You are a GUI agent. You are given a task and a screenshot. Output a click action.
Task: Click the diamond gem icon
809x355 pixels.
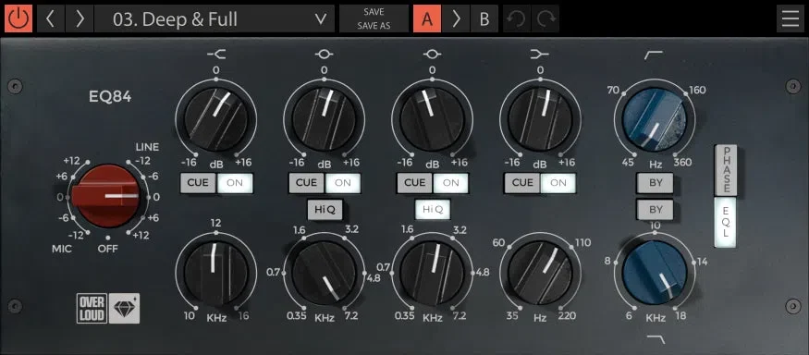coord(124,309)
